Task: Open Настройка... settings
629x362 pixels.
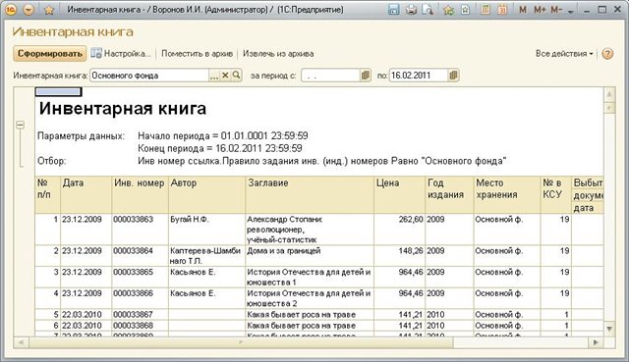Action: pyautogui.click(x=121, y=53)
